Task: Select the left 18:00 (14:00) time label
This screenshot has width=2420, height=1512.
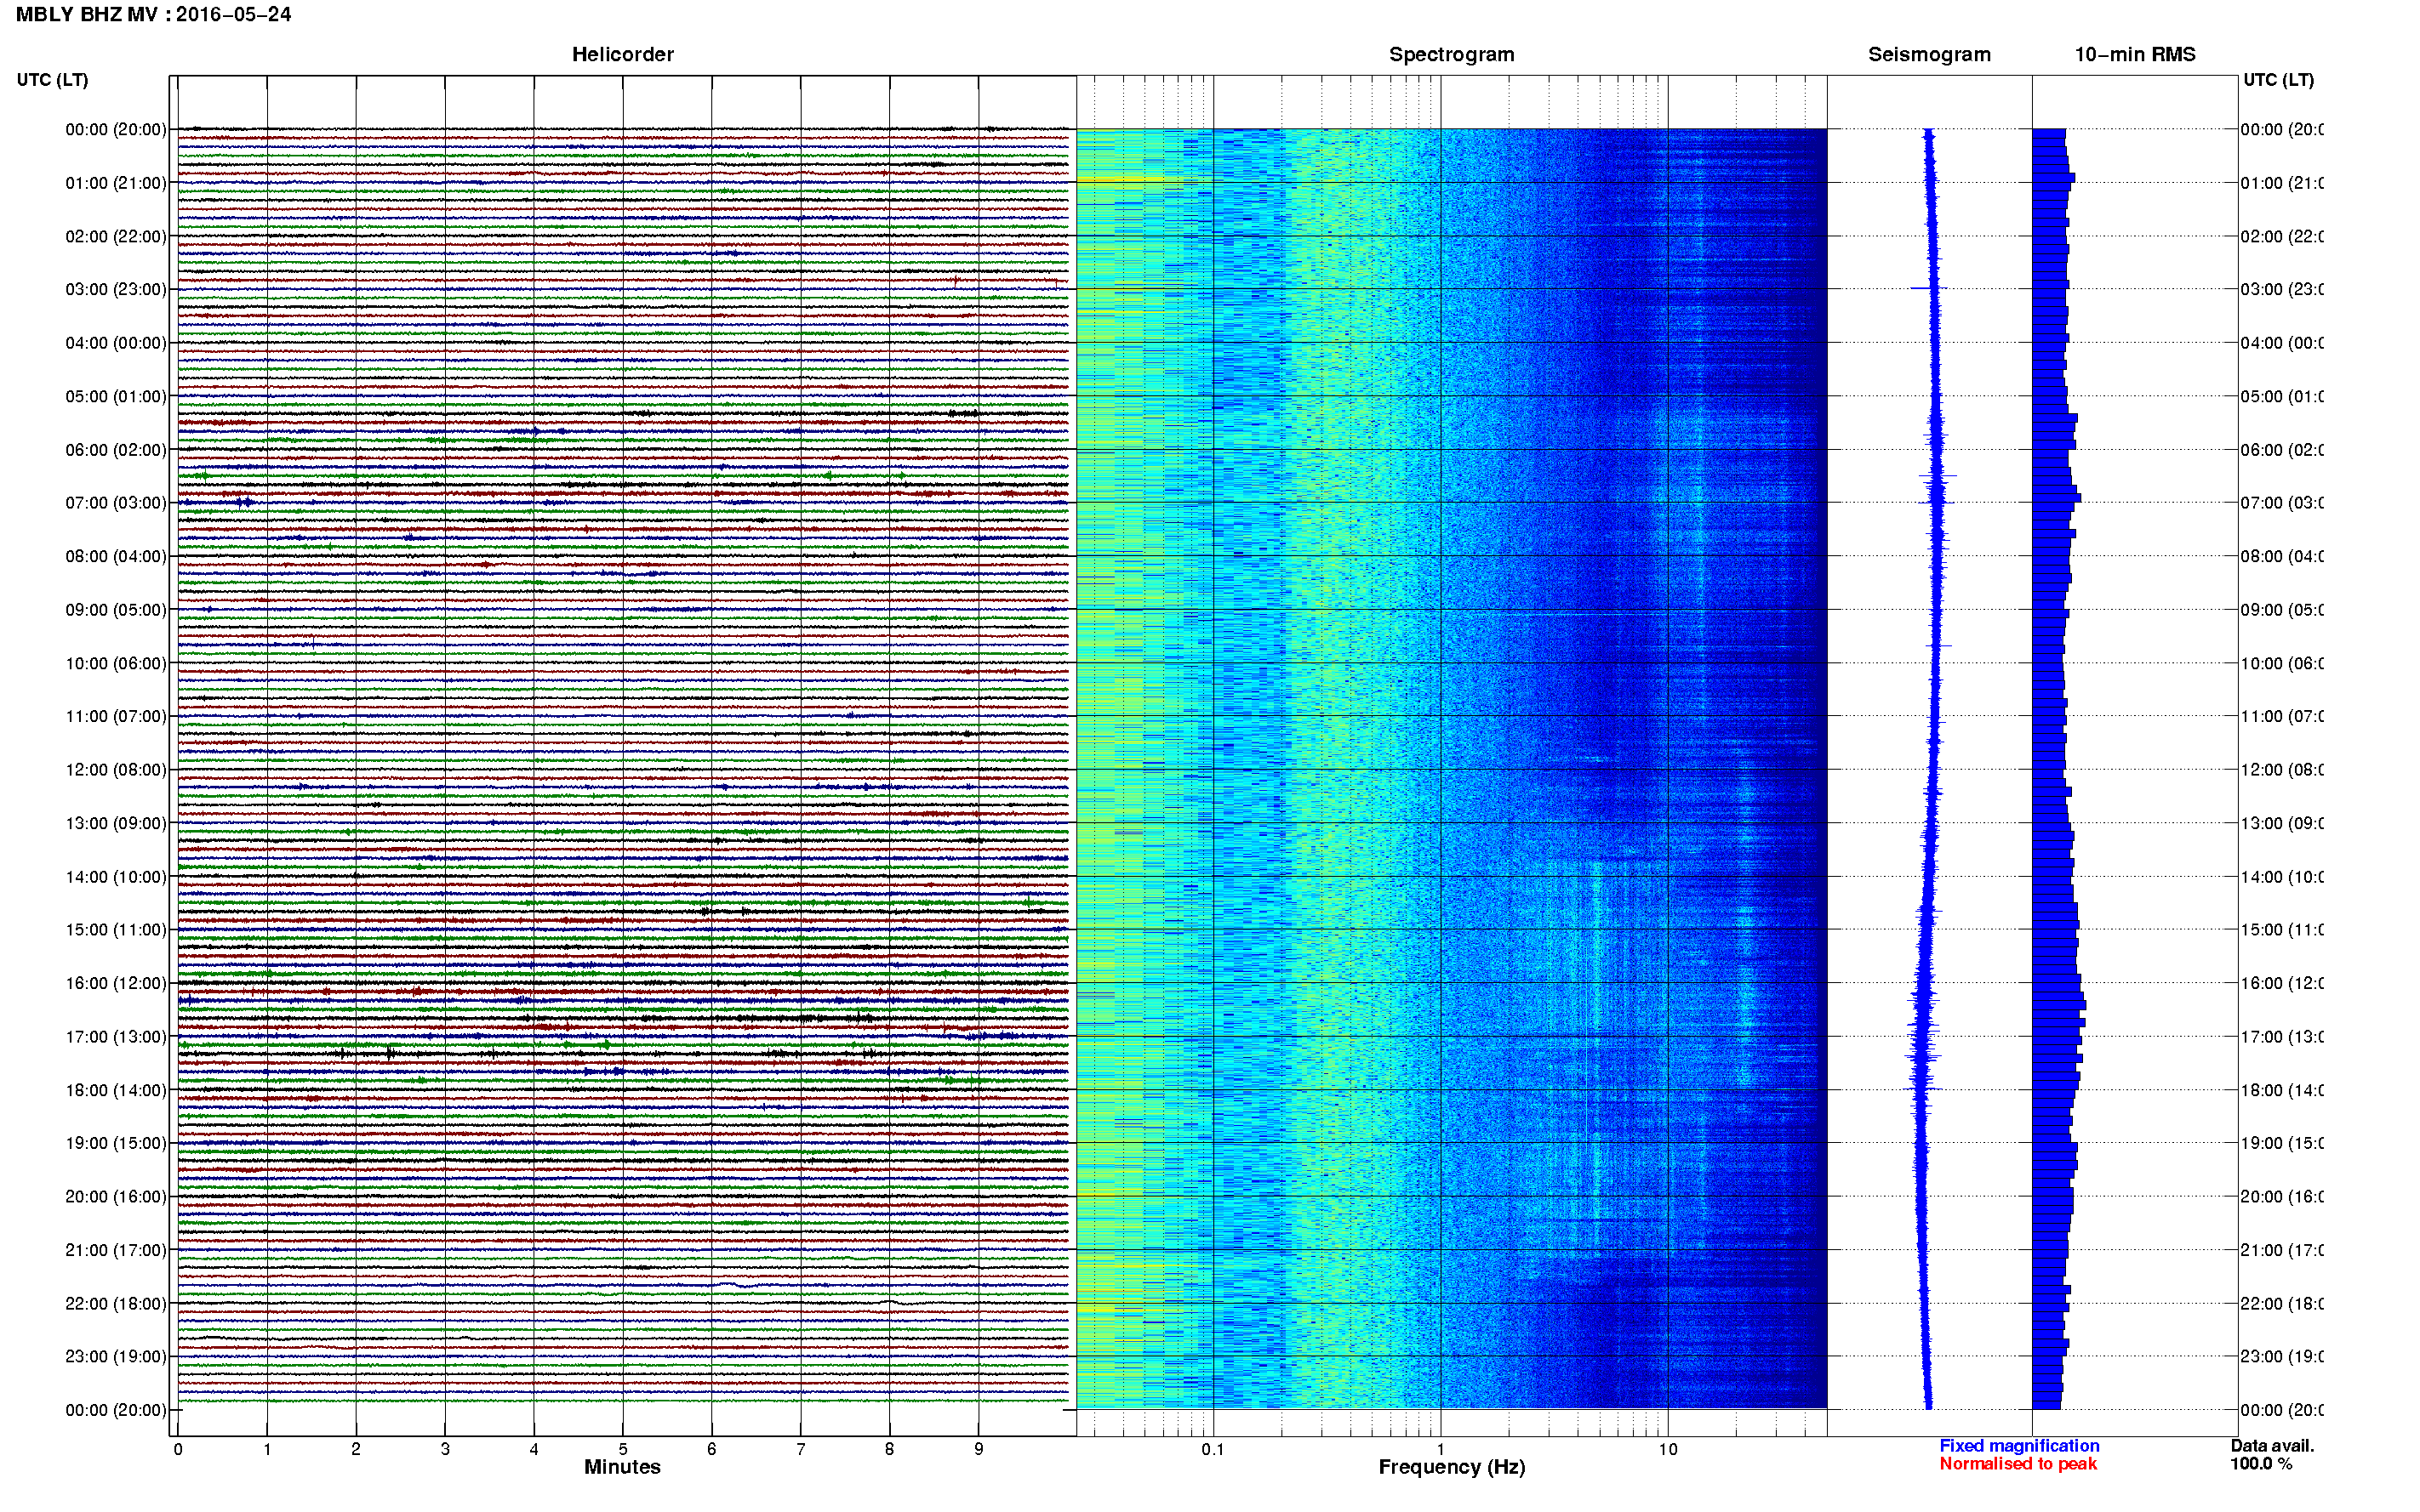Action: (116, 1090)
